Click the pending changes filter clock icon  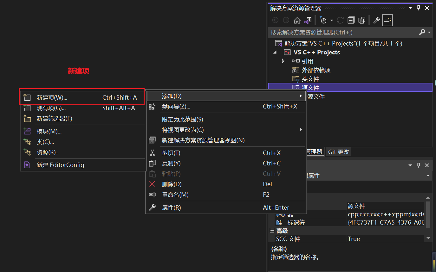323,21
